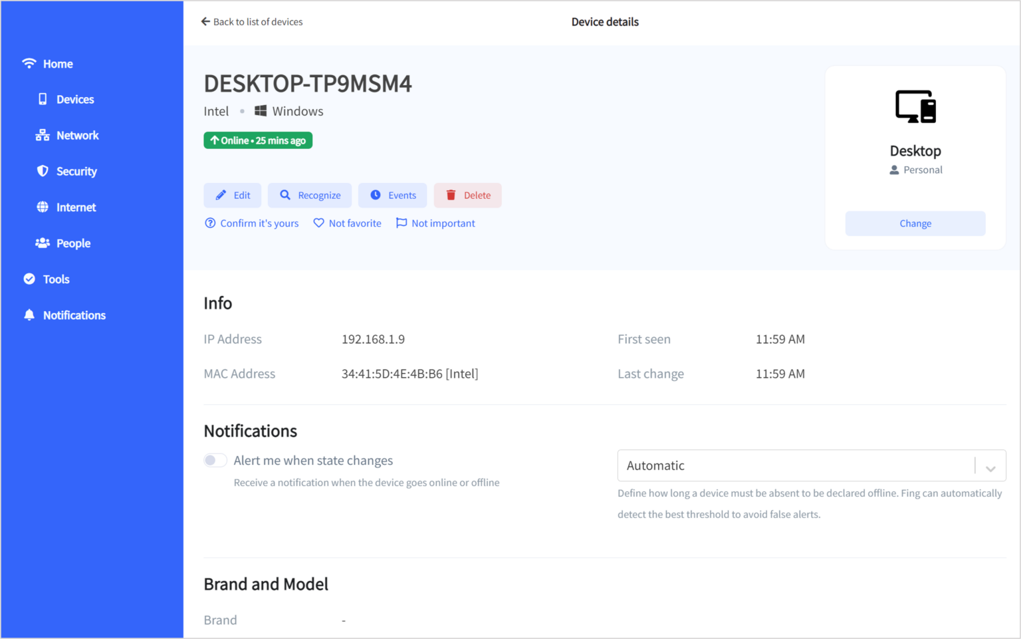Click the Network topology icon
1021x639 pixels.
point(43,136)
